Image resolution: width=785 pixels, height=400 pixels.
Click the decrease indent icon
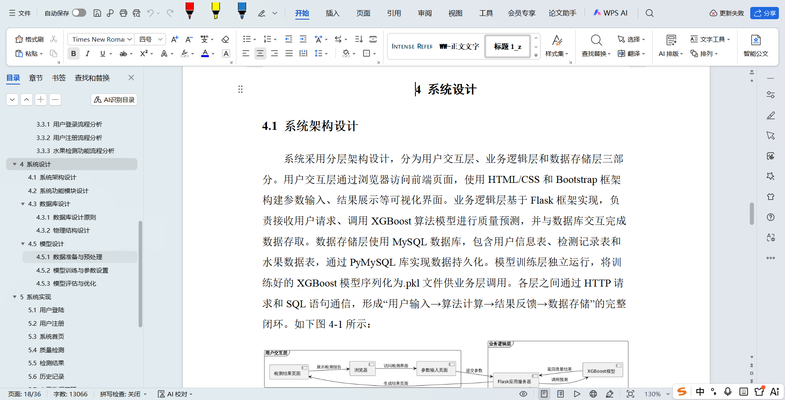click(289, 39)
